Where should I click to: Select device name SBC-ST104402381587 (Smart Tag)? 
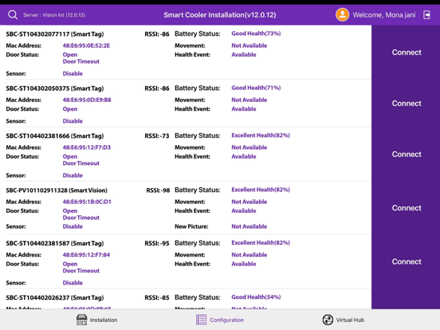55,243
